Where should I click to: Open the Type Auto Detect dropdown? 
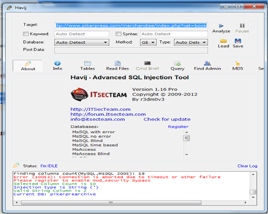click(x=191, y=42)
